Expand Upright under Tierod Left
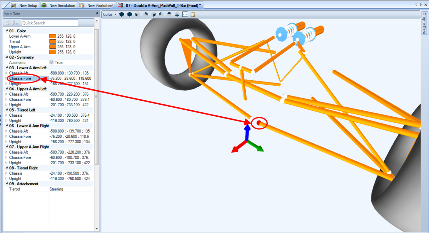 coord(7,120)
